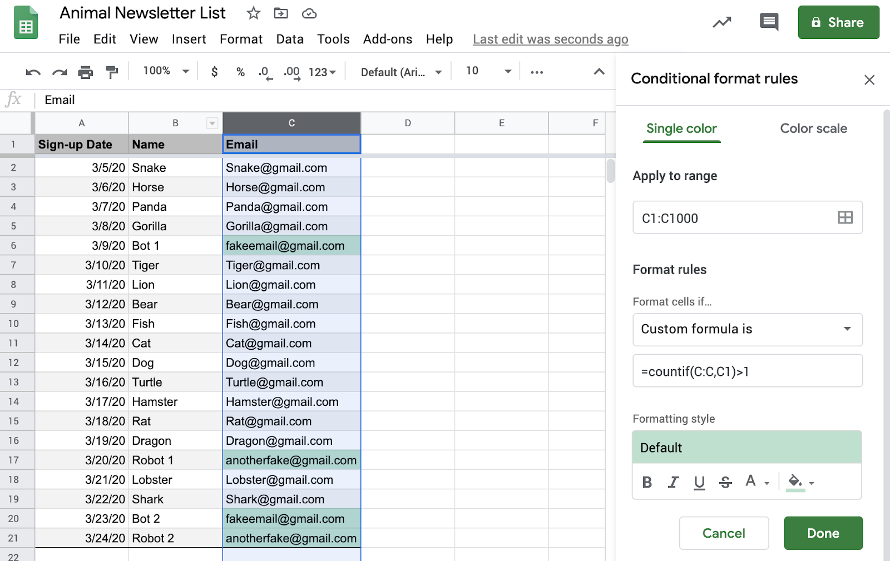The image size is (890, 561).
Task: Open the Data menu
Action: click(290, 39)
